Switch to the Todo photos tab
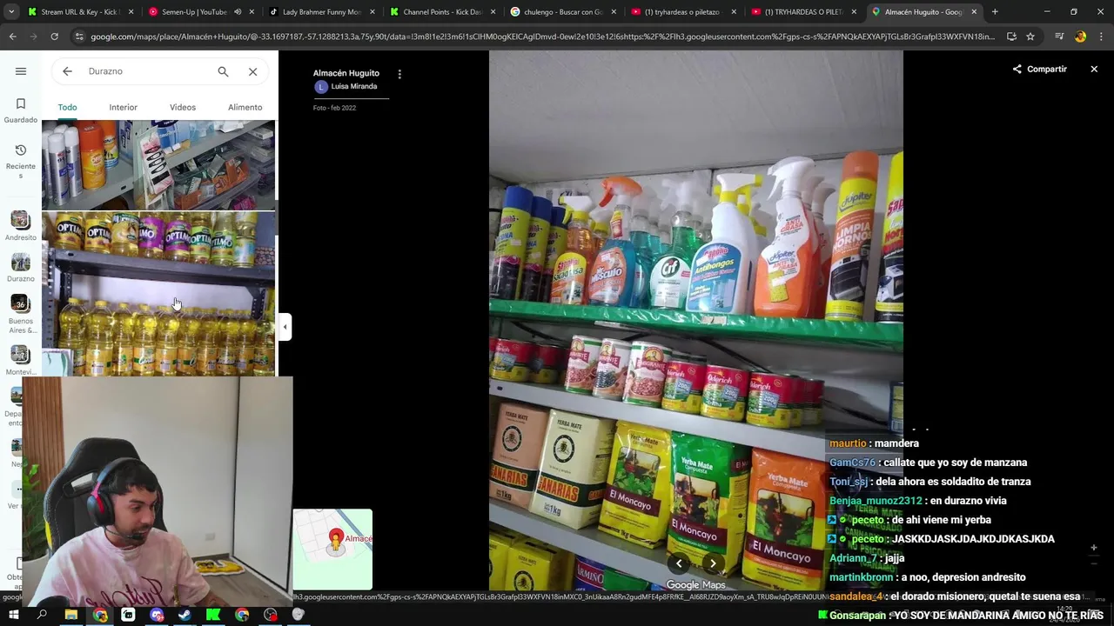The height and width of the screenshot is (626, 1114). click(67, 107)
